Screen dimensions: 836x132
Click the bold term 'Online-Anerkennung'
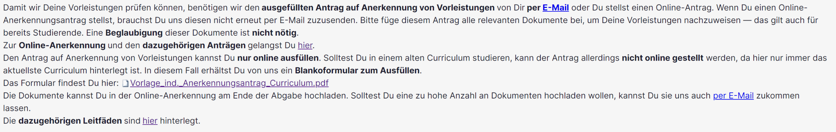pos(62,45)
